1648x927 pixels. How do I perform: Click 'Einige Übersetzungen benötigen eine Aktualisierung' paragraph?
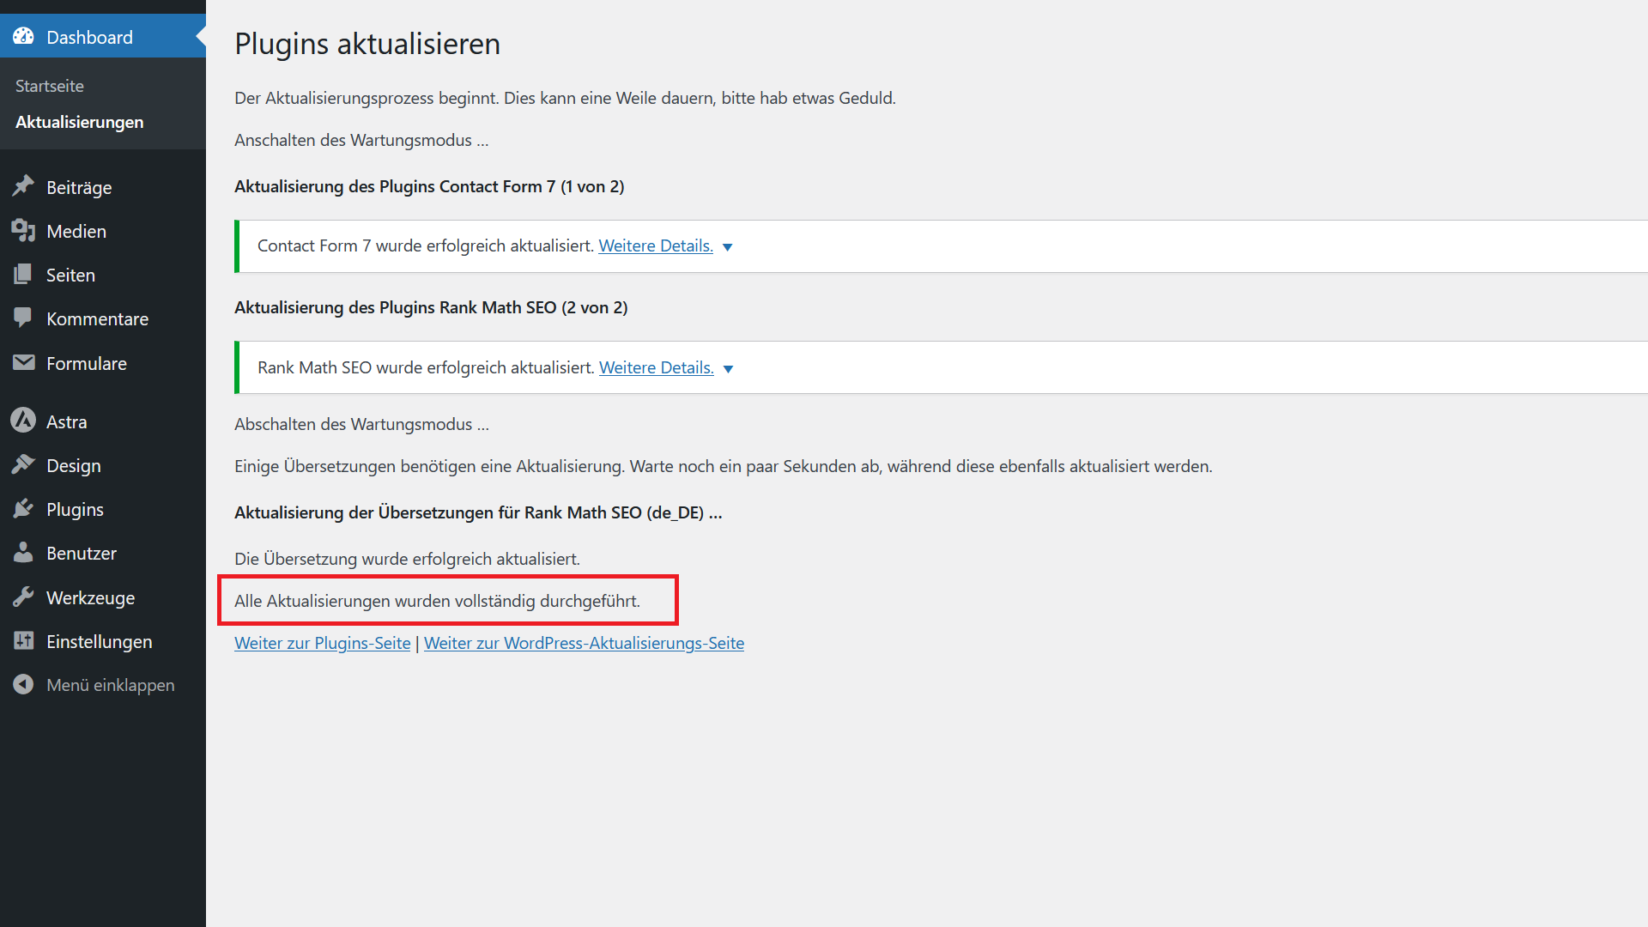[724, 466]
